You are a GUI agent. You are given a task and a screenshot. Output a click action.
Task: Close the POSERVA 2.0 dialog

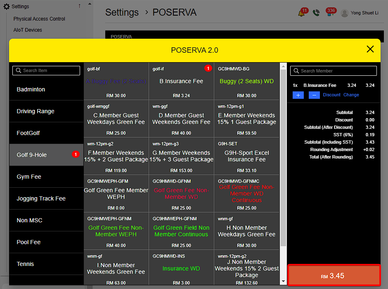pyautogui.click(x=370, y=49)
